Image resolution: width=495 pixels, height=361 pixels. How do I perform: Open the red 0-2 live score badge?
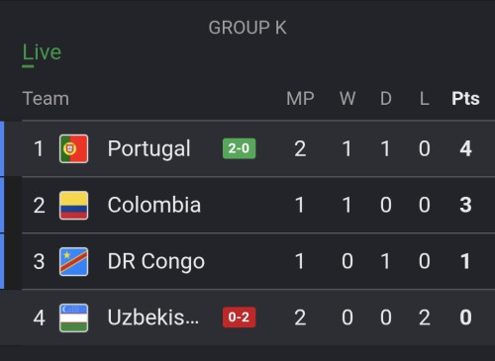click(x=239, y=317)
